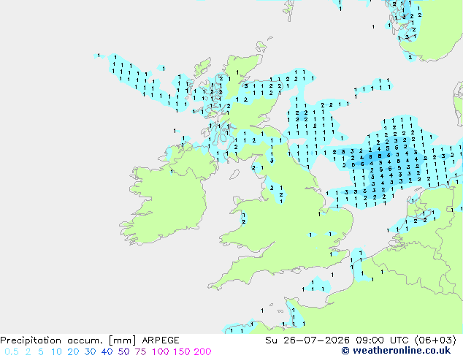This screenshot has height=358, width=463.
Task: Click the 40 legend value
Action: click(107, 352)
